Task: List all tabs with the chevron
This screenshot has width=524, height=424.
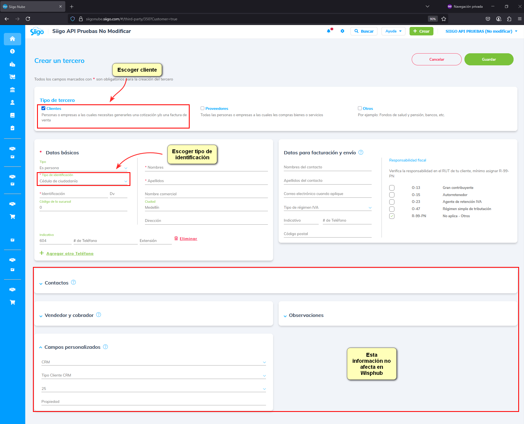Action: coord(427,6)
